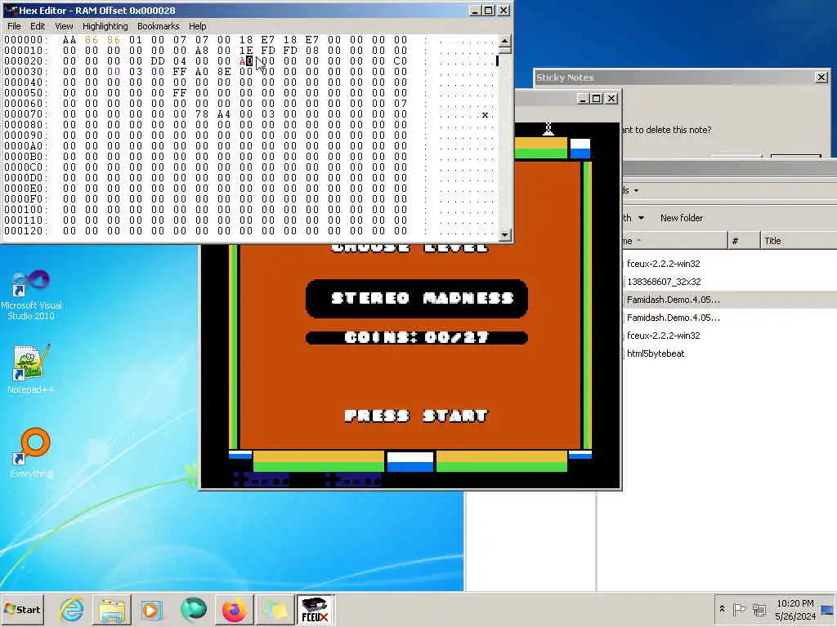Image resolution: width=837 pixels, height=627 pixels.
Task: Click the C0 byte ending row 000020
Action: pyautogui.click(x=401, y=61)
